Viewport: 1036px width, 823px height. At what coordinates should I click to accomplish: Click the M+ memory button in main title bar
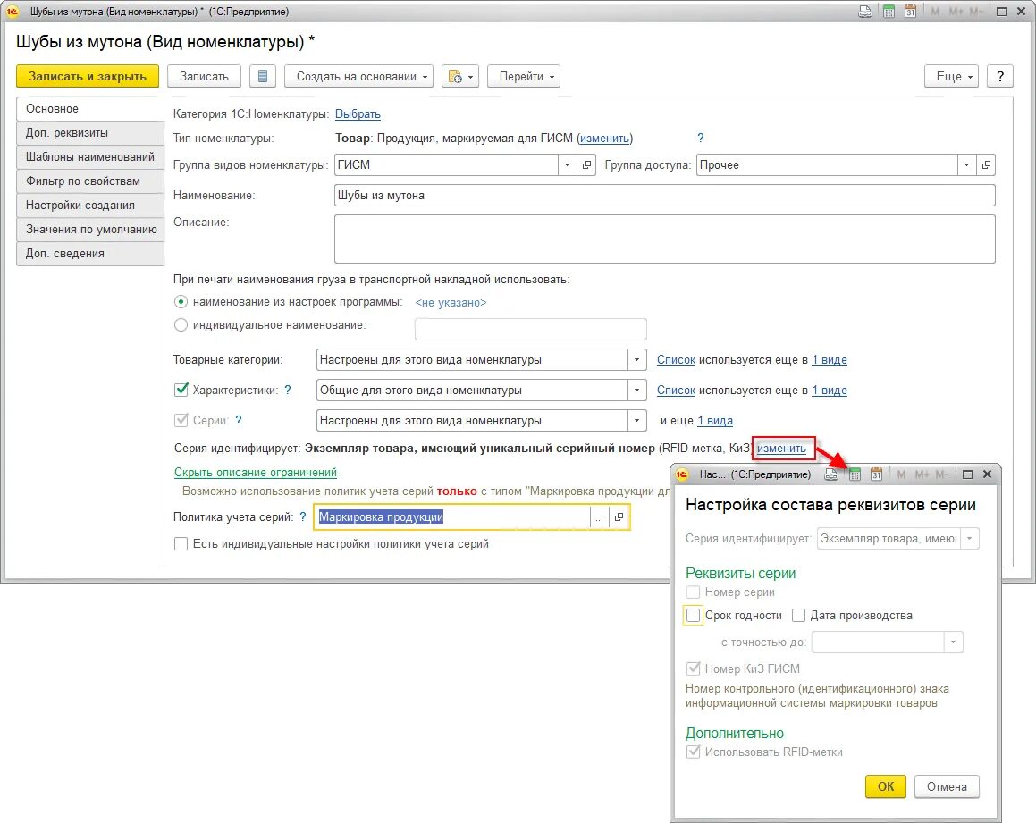click(x=956, y=12)
